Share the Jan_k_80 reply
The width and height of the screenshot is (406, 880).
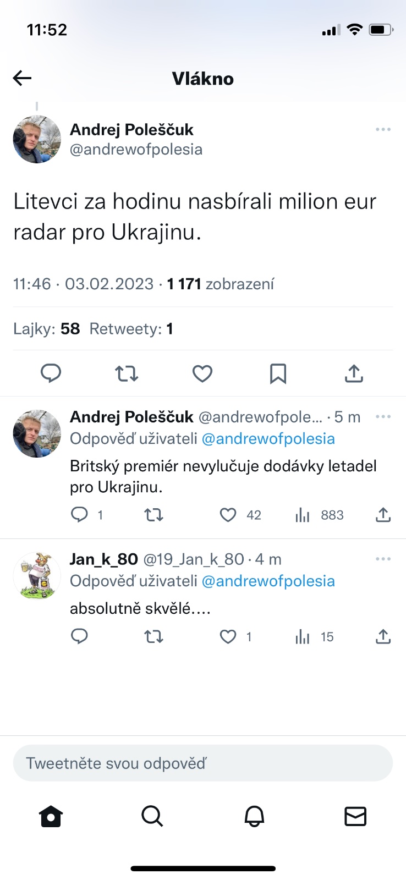383,637
